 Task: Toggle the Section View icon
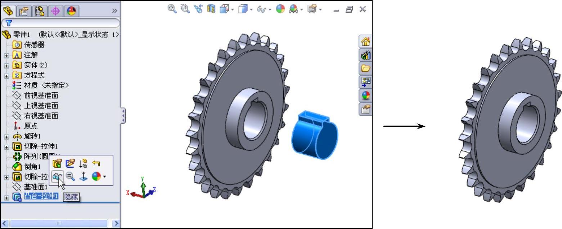tap(211, 9)
